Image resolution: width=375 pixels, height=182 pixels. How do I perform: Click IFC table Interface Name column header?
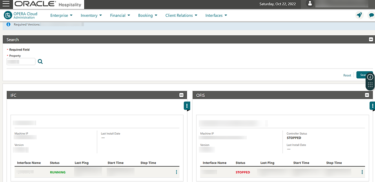29,163
